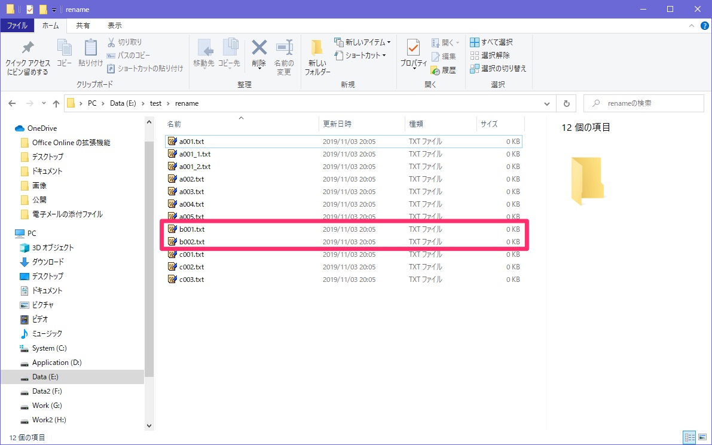
Task: Refresh the rename folder view
Action: pos(567,103)
